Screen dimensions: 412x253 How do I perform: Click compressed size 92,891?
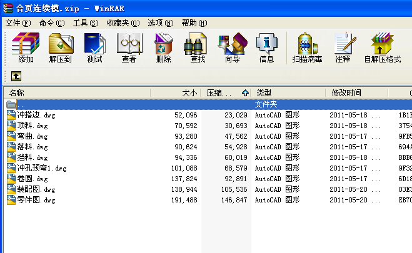pyautogui.click(x=236, y=179)
